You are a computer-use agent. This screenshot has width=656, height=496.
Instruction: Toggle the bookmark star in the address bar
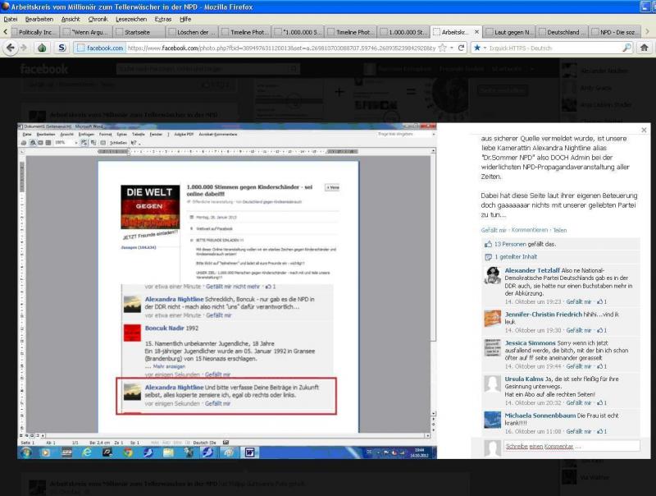pyautogui.click(x=442, y=48)
